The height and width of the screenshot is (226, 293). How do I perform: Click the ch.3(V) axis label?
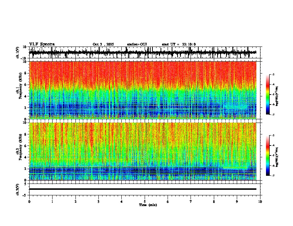[x=18, y=190]
